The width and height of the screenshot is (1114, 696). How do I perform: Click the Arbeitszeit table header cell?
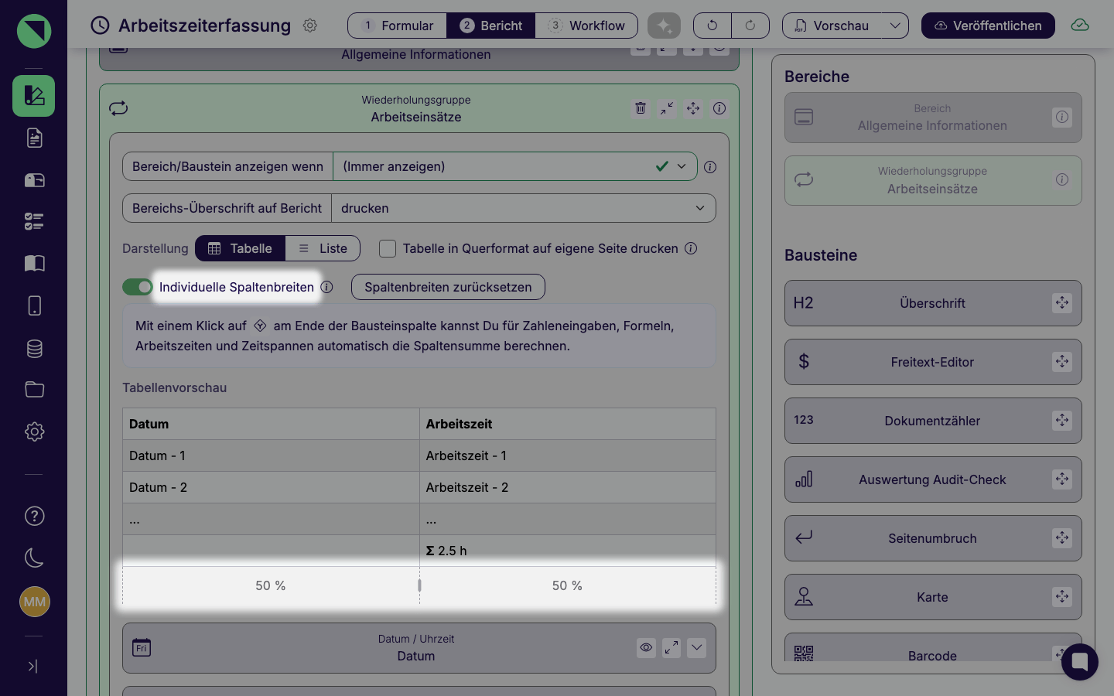(568, 424)
